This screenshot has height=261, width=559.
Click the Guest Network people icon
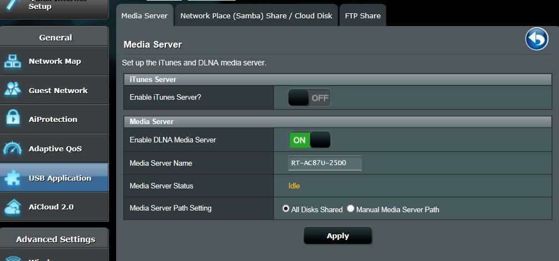12,90
